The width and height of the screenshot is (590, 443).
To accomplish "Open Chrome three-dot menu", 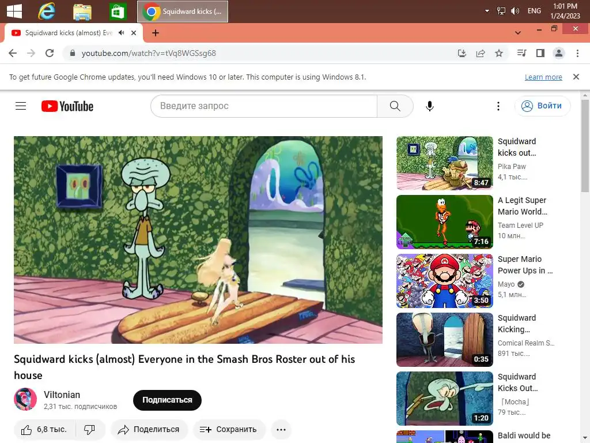I will [577, 53].
